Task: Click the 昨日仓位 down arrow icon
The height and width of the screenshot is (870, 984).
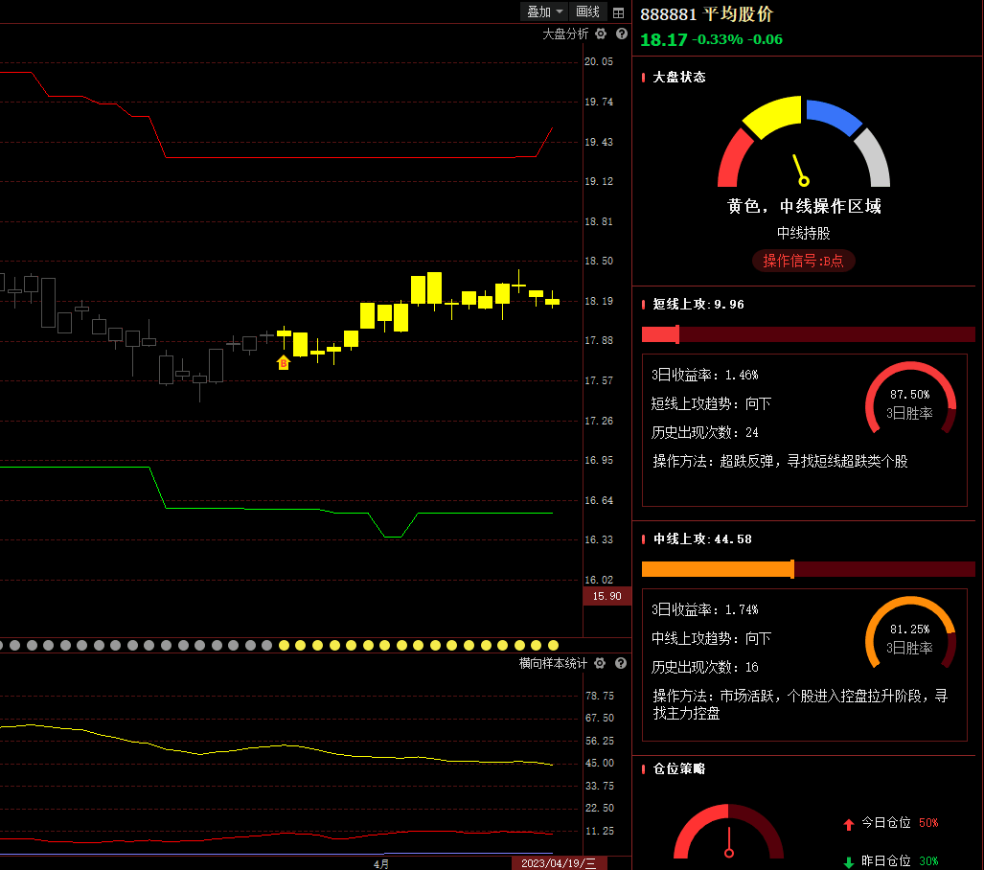Action: [849, 862]
